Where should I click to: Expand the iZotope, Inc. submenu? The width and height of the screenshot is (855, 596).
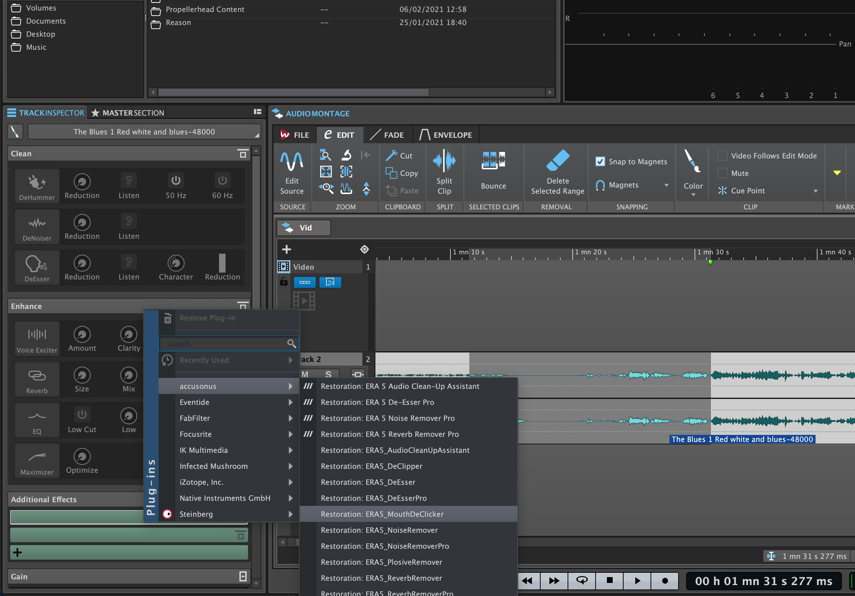point(228,482)
